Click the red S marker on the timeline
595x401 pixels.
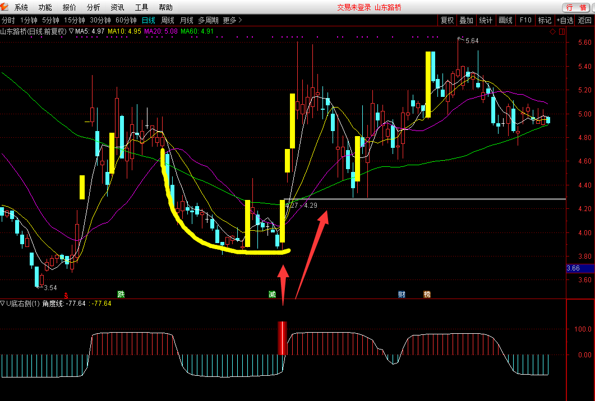[x=66, y=296]
